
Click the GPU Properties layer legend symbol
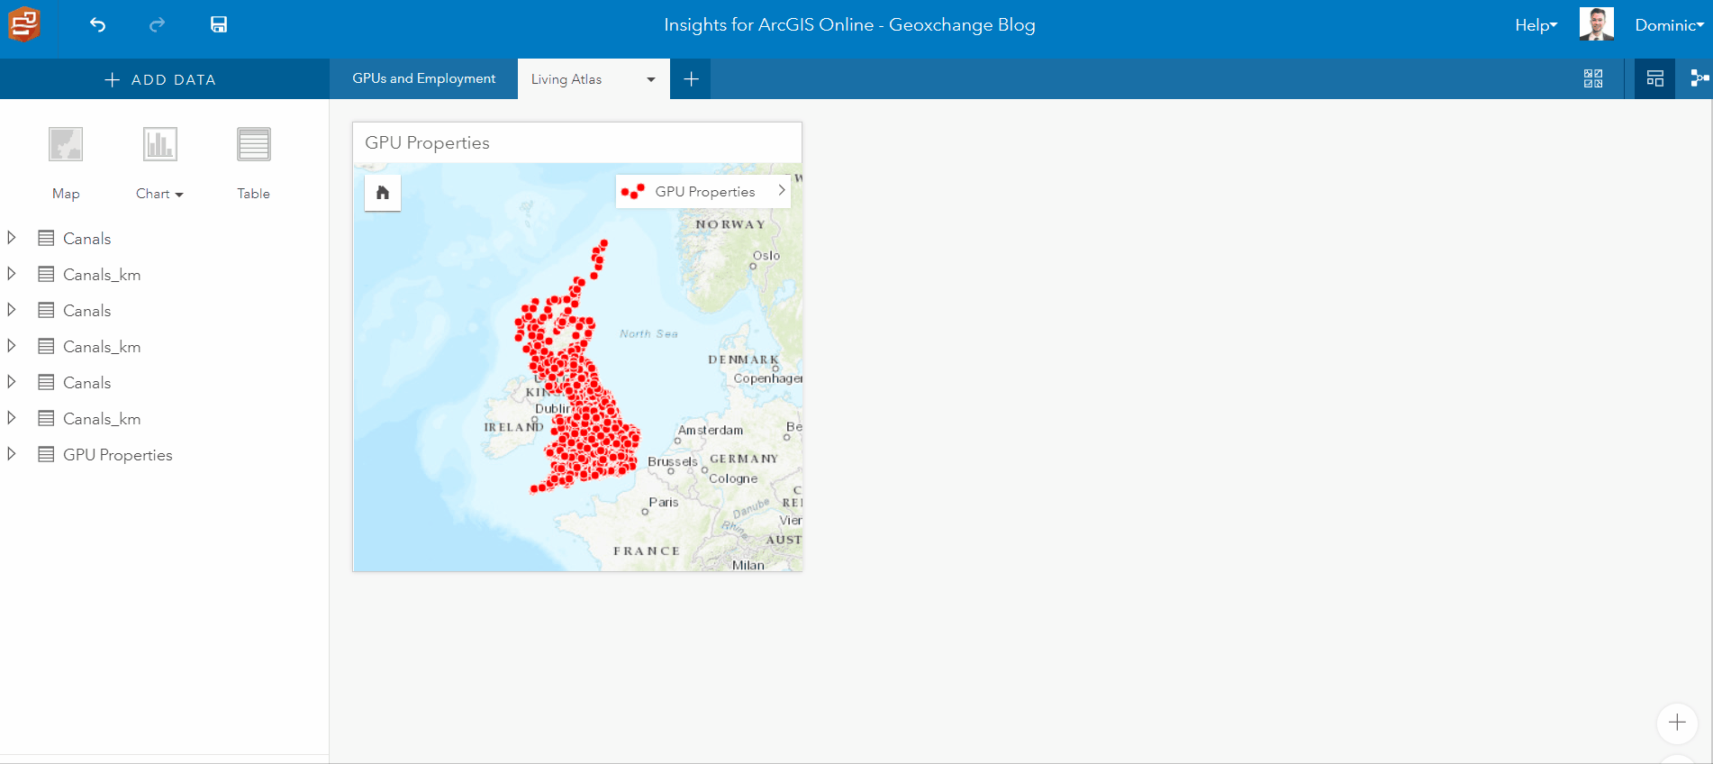tap(633, 191)
